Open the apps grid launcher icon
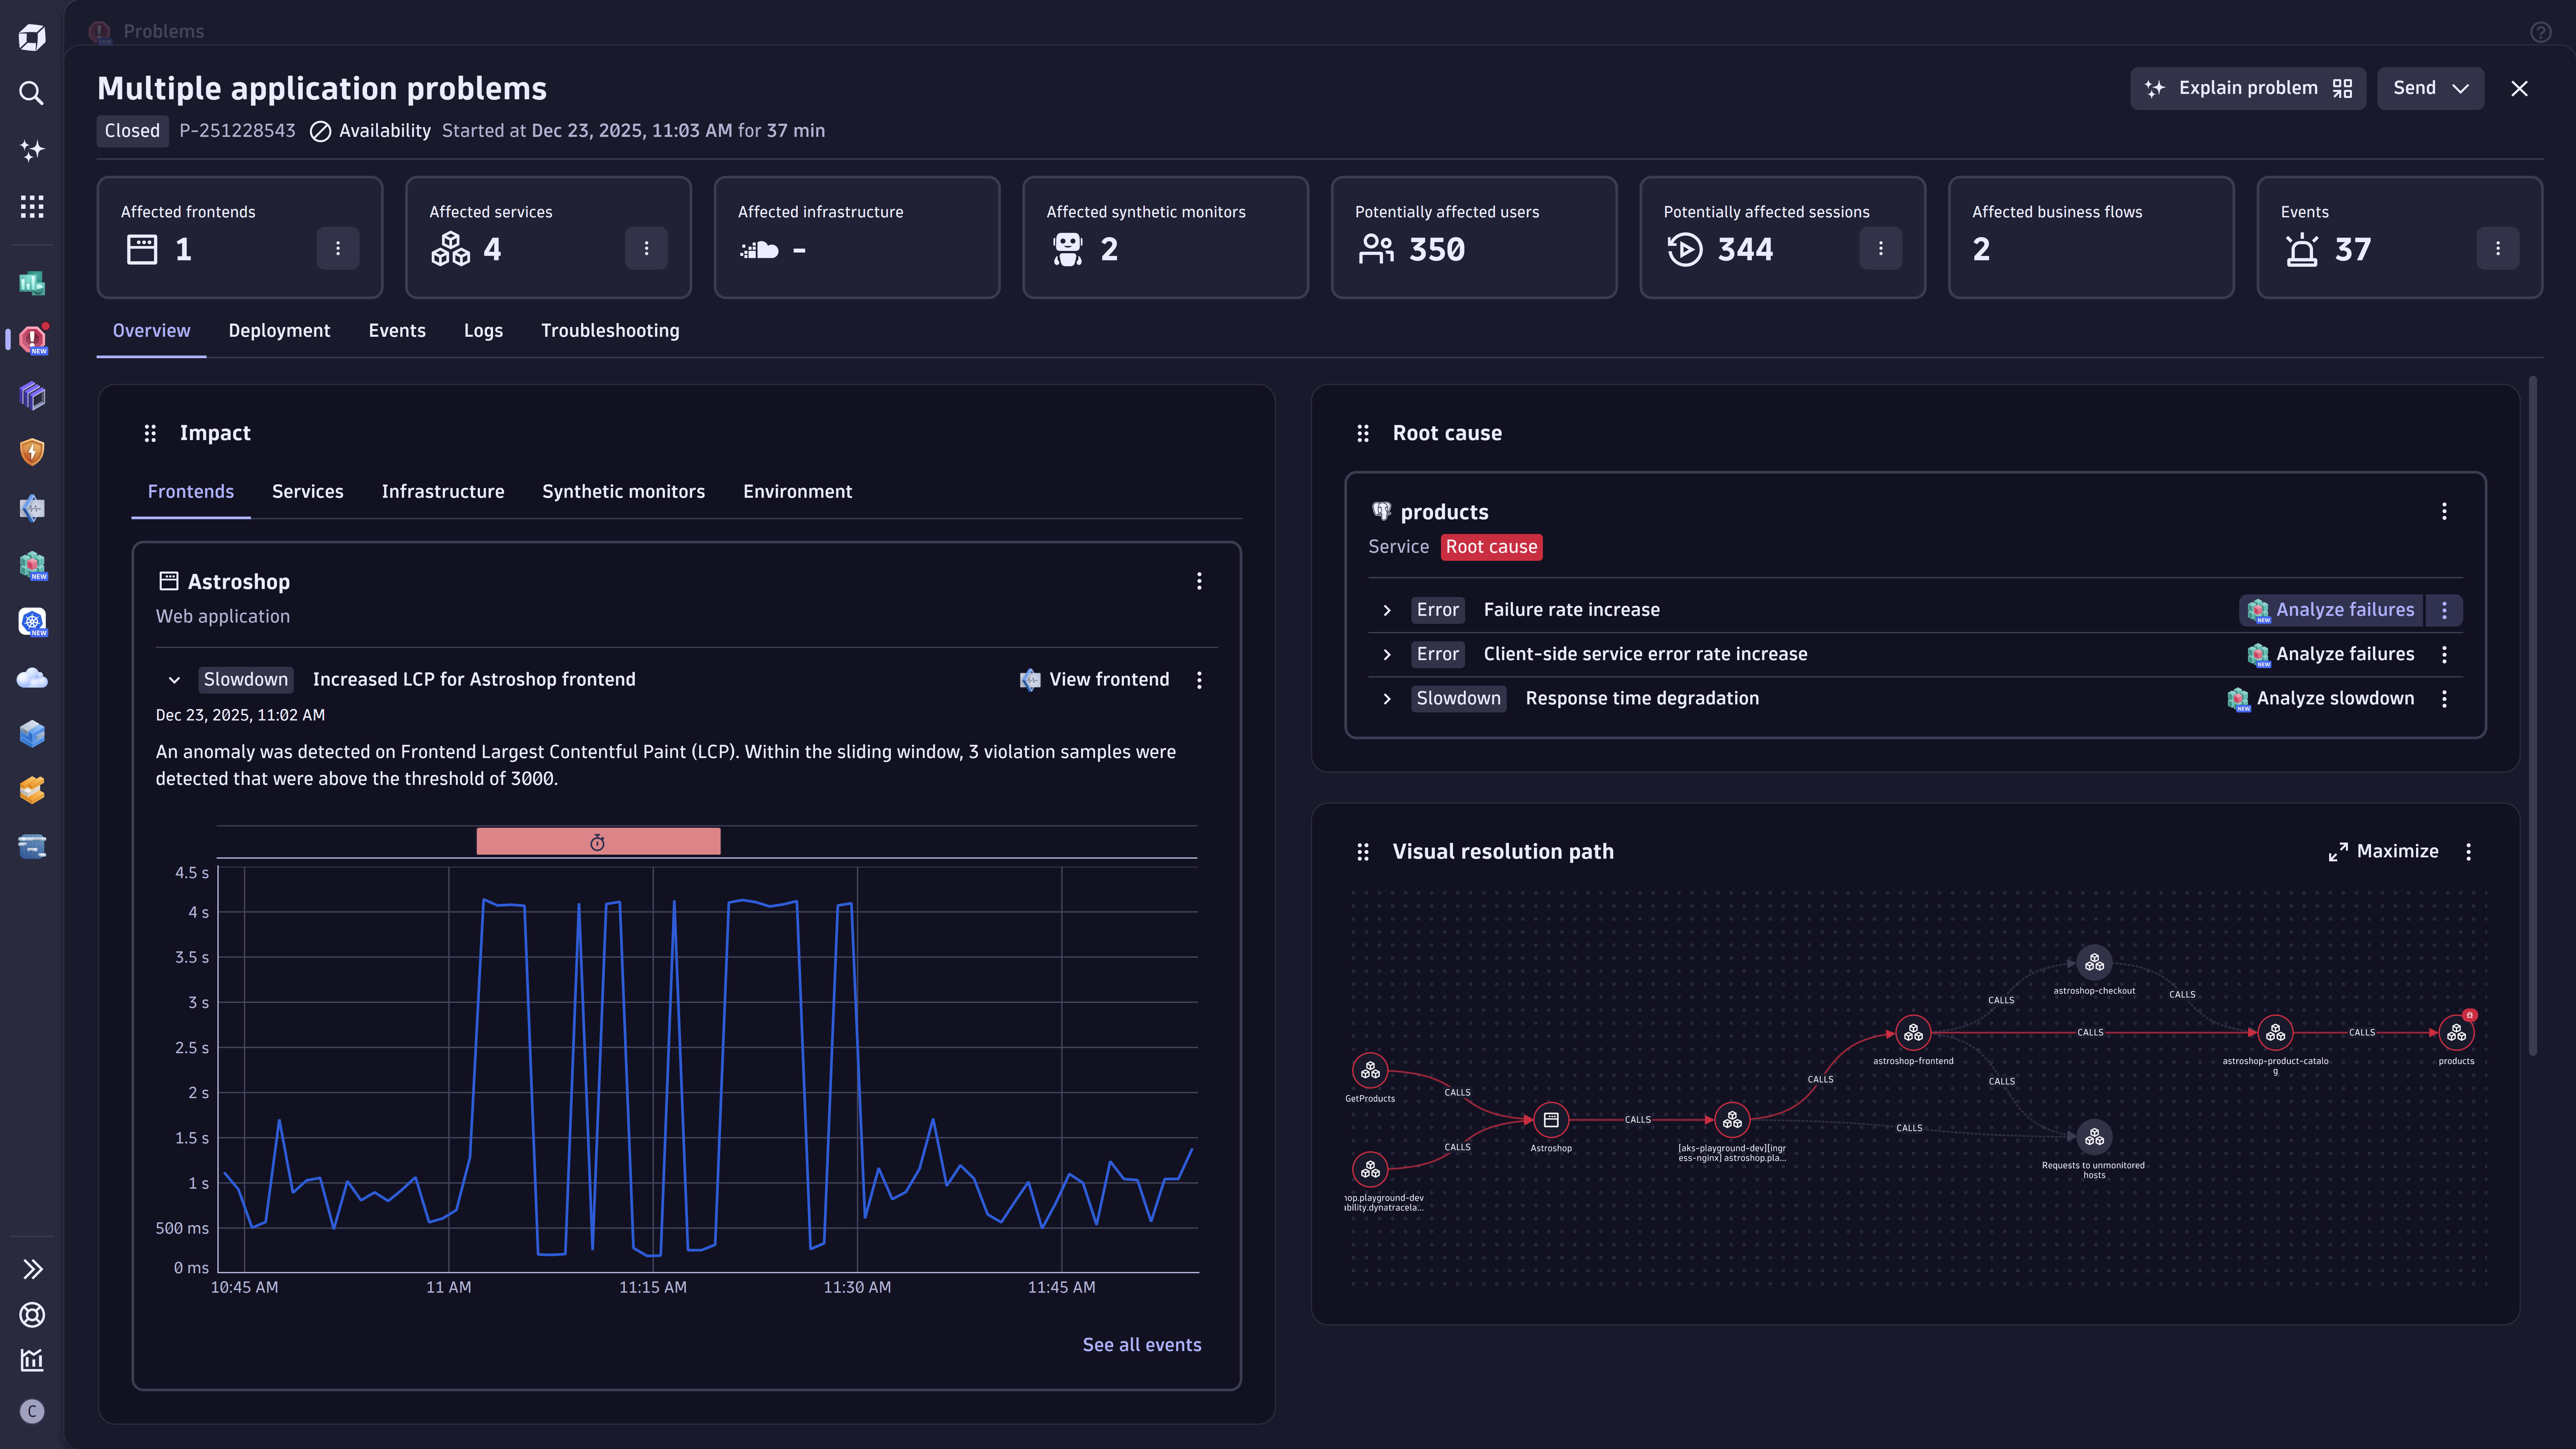The height and width of the screenshot is (1449, 2576). coord(32,206)
